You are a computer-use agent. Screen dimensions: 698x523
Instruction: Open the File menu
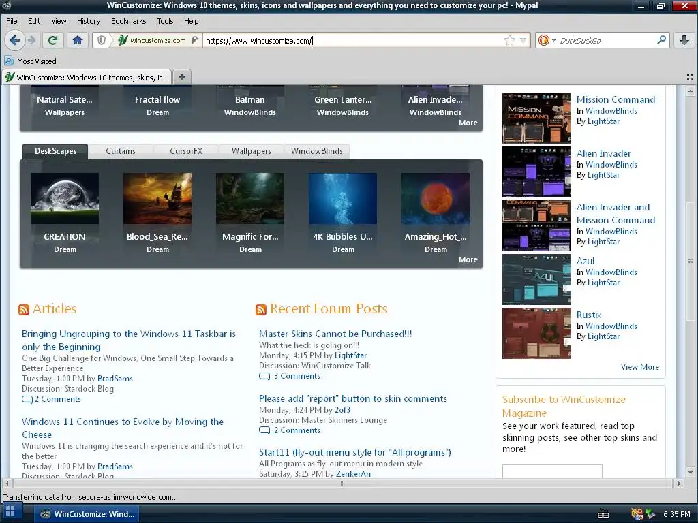pos(12,21)
